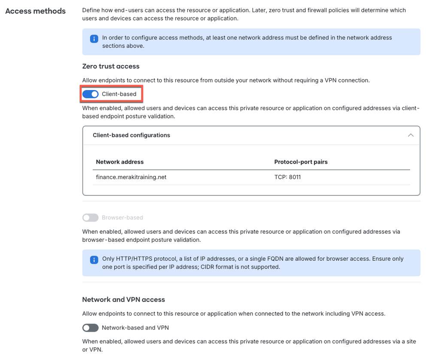Click the Network-based and VPN label
Screen dimensions: 429x360
[x=135, y=328]
